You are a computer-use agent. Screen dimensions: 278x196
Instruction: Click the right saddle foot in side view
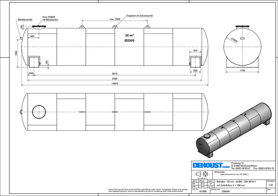pos(195,62)
